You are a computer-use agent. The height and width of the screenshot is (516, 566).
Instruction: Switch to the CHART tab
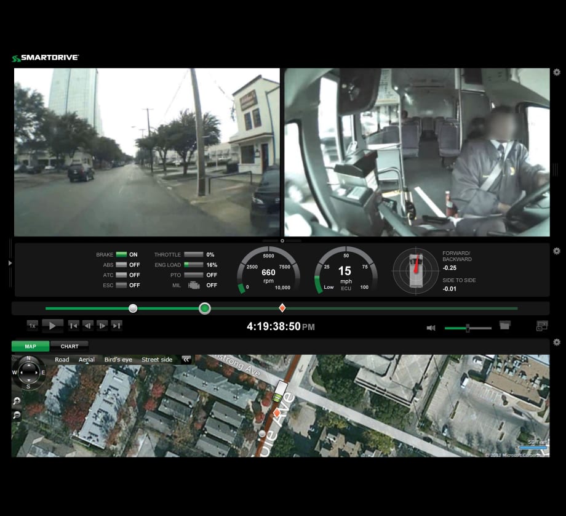pyautogui.click(x=70, y=346)
